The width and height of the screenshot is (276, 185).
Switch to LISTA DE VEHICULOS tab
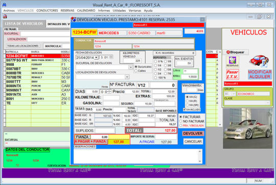click(x=24, y=23)
